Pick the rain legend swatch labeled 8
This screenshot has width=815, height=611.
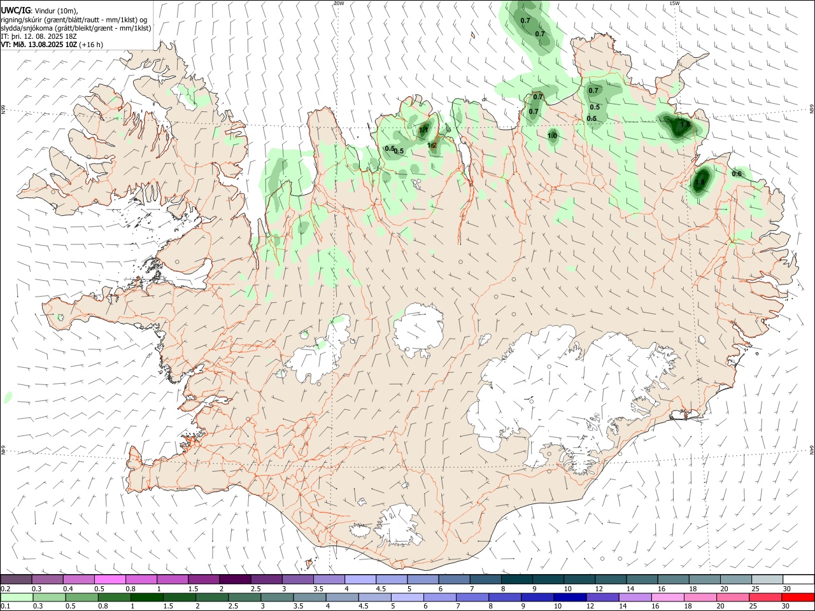[505, 597]
